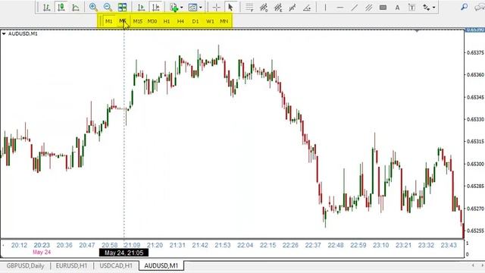Select the M15 timeframe
Viewport: 485px width, 273px height.
pos(138,21)
